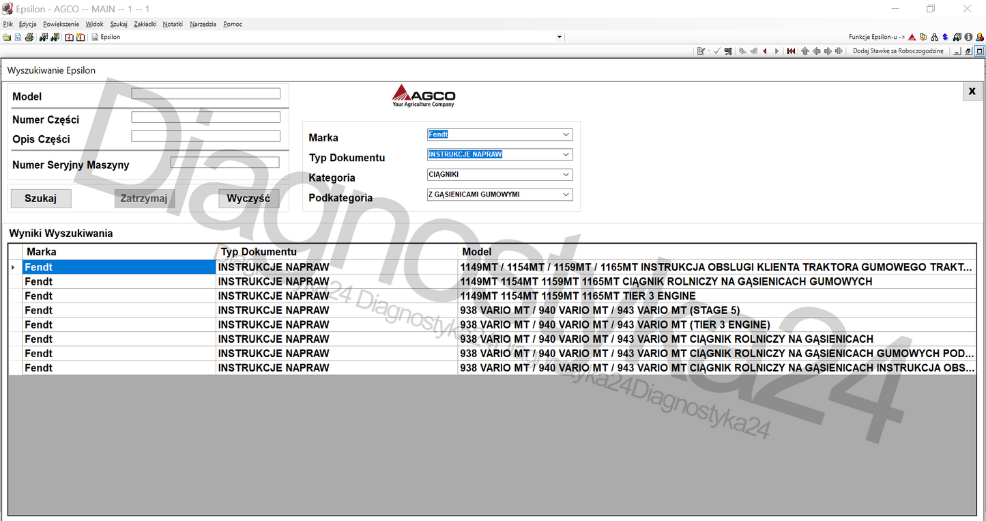986x521 pixels.
Task: Open the Pomoc menu
Action: click(x=233, y=24)
